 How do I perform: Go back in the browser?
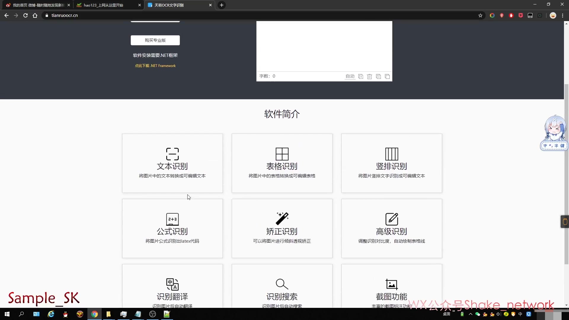click(x=7, y=15)
